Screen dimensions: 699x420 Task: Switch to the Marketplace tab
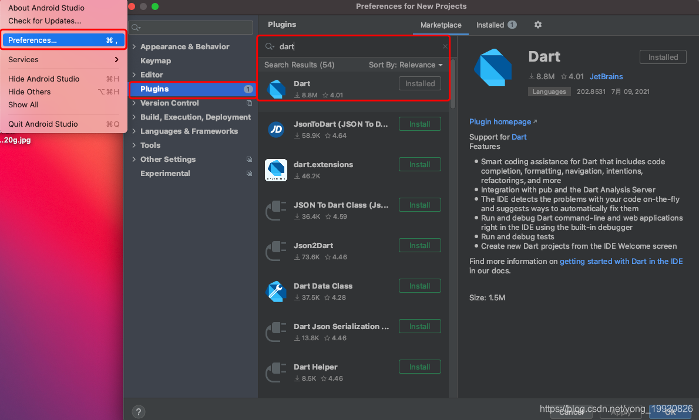tap(441, 25)
